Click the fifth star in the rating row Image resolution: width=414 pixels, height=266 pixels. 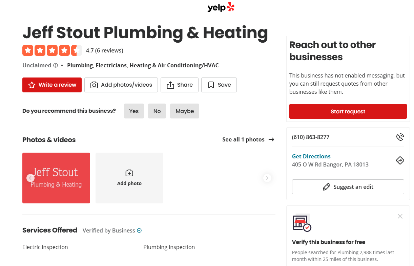coord(76,50)
